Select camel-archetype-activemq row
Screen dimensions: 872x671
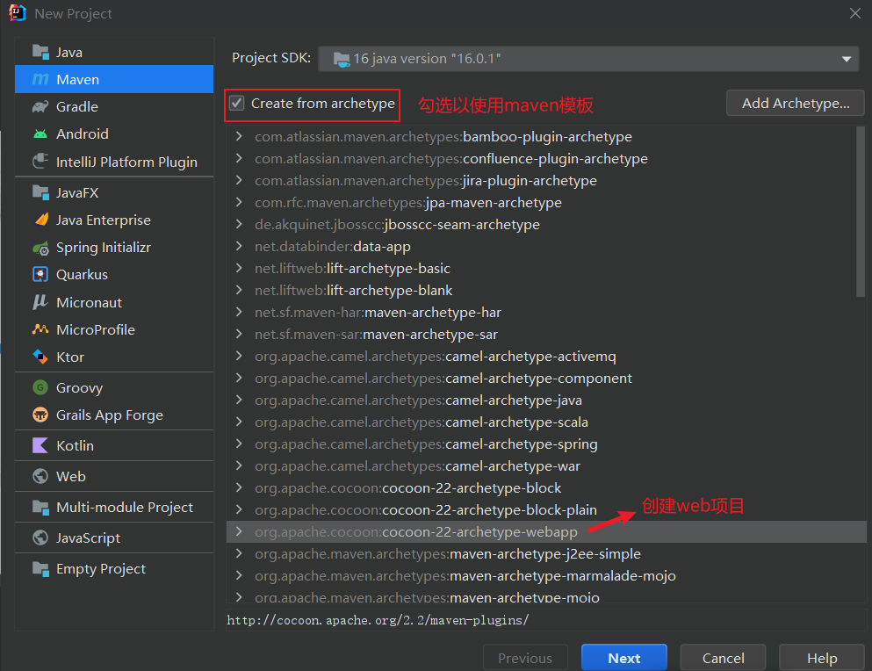pos(546,356)
